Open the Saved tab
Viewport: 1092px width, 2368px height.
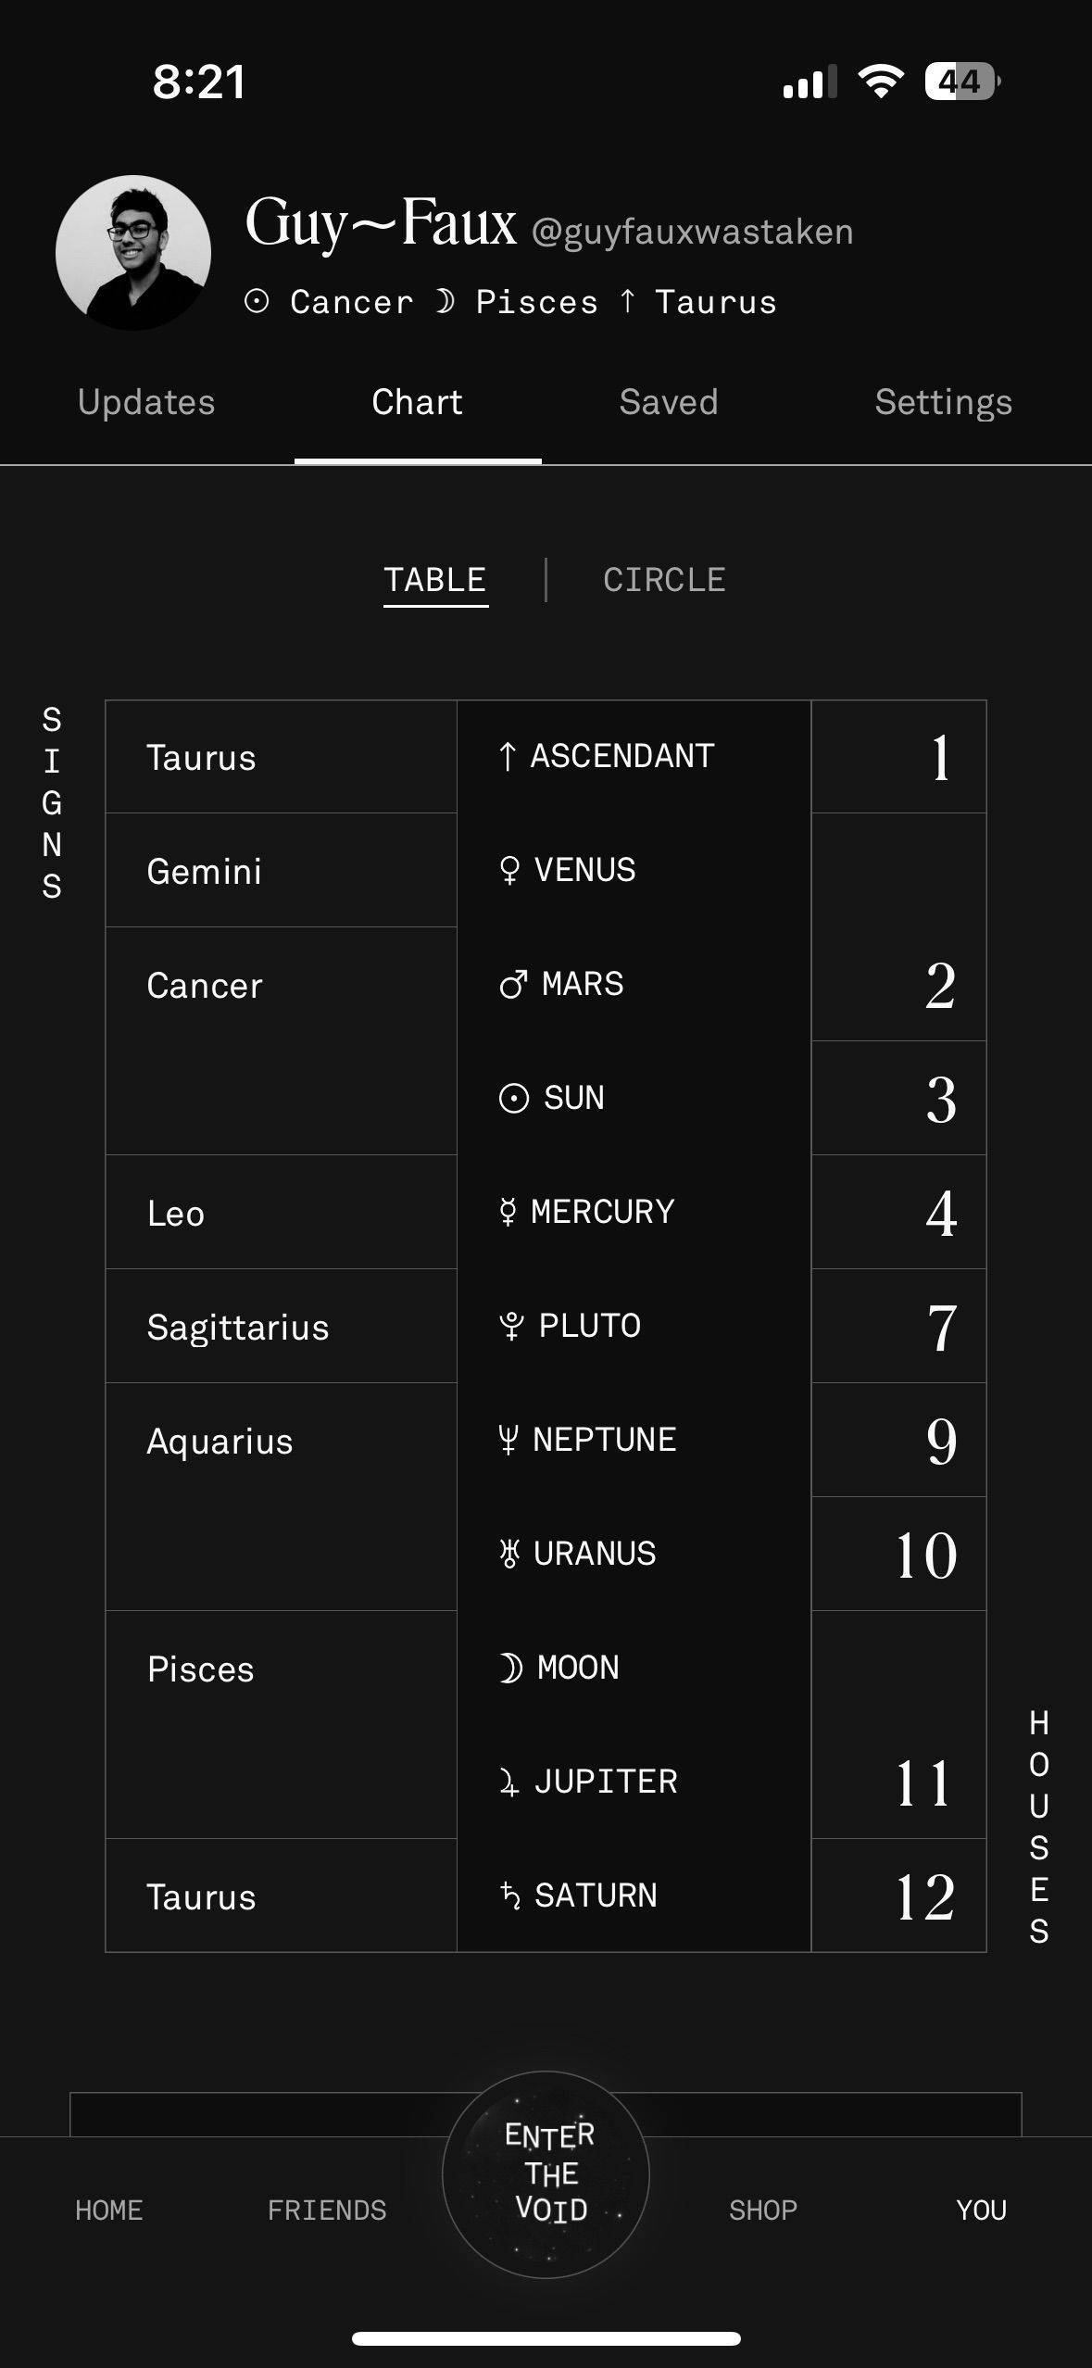(669, 402)
